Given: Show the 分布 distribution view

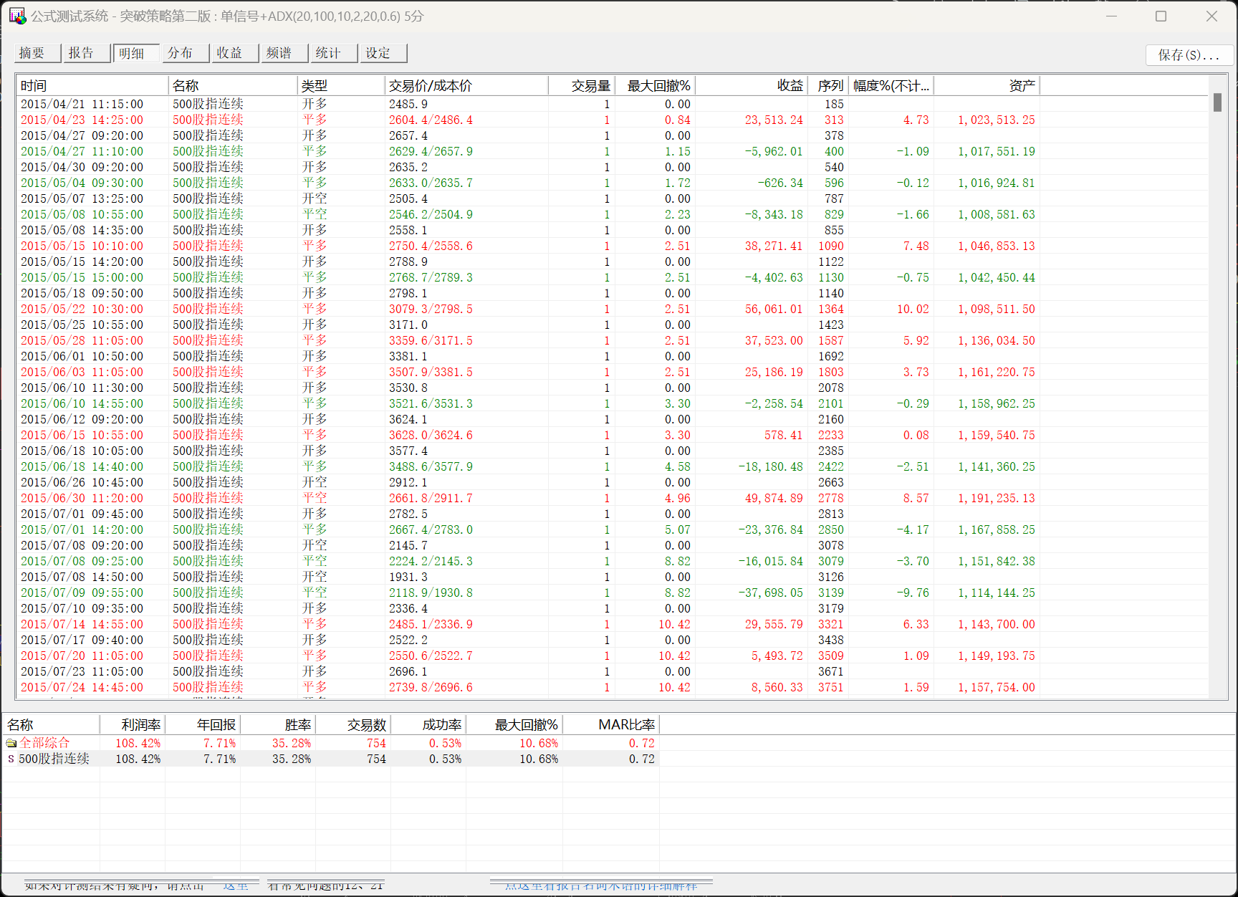Looking at the screenshot, I should click(186, 53).
